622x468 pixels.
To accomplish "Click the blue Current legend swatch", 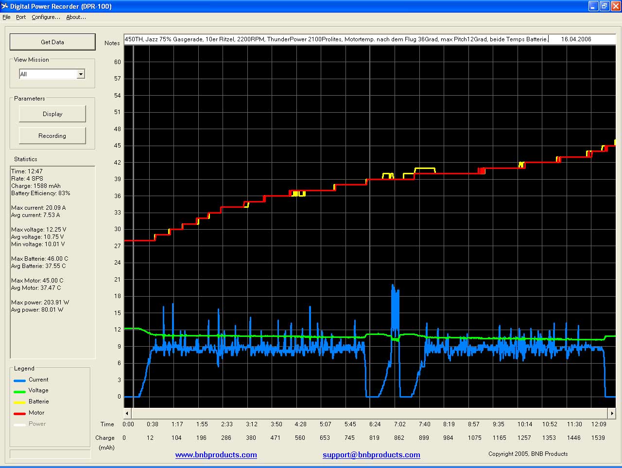I will 19,381.
